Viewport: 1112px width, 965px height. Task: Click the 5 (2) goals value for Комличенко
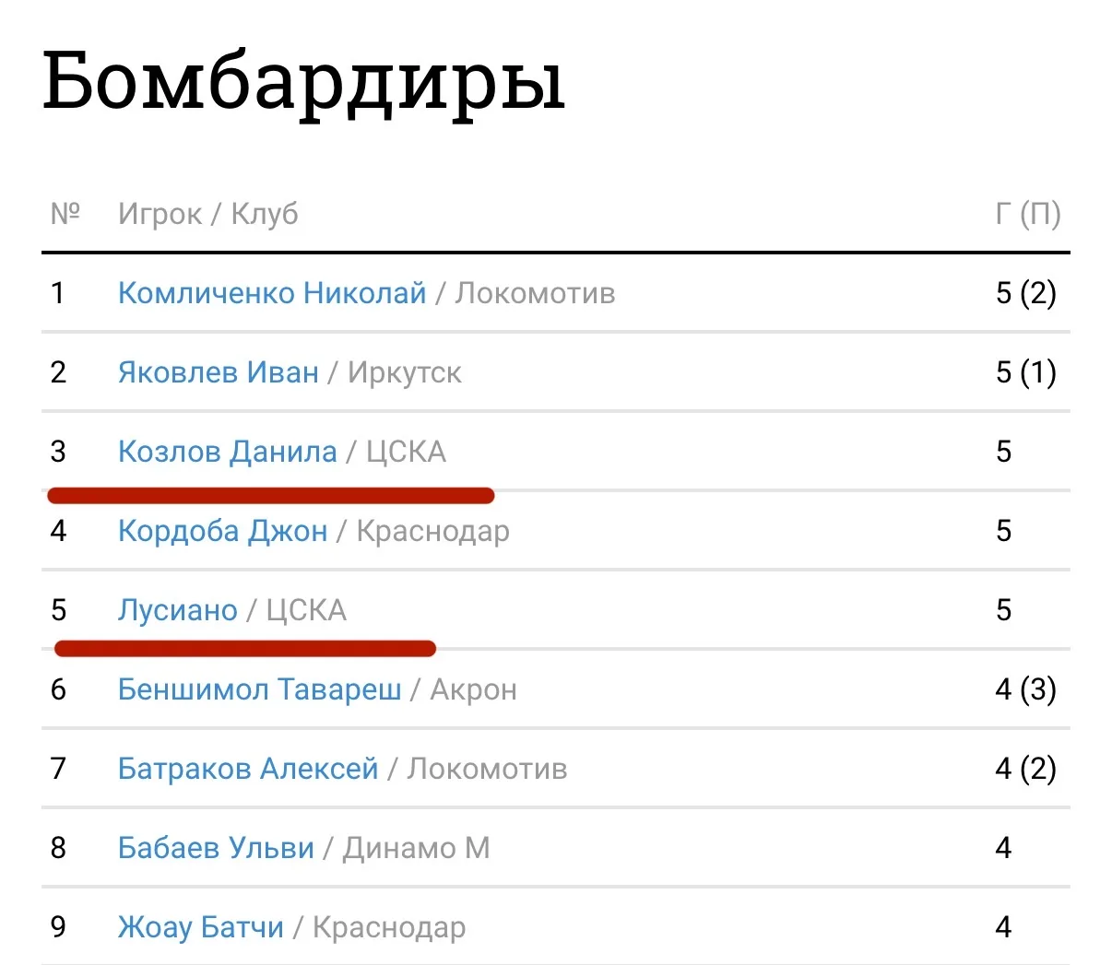(x=1025, y=293)
